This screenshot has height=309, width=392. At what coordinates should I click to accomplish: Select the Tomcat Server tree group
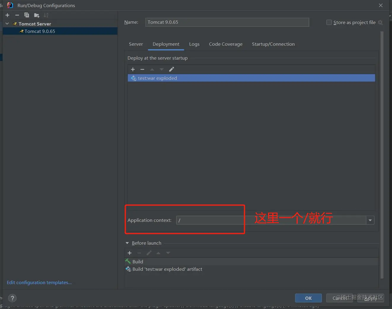(60, 24)
